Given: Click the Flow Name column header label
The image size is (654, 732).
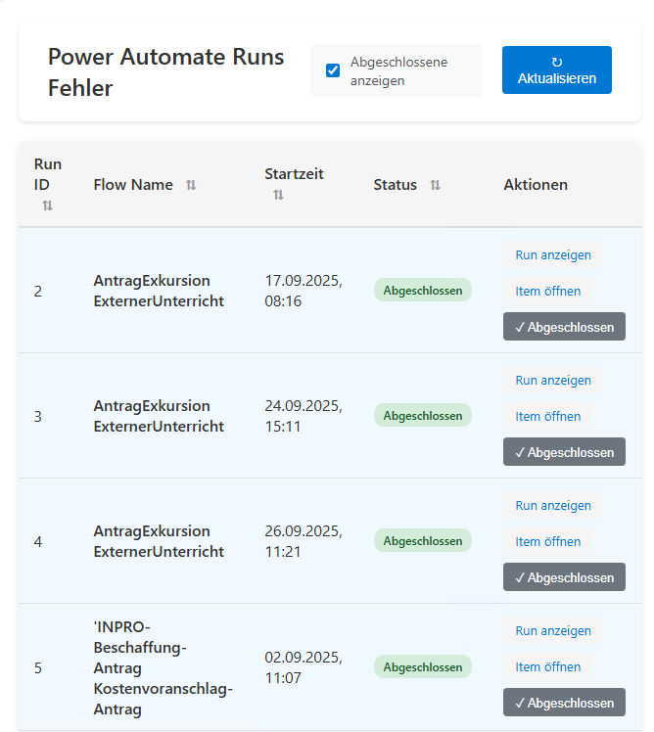Looking at the screenshot, I should (133, 185).
